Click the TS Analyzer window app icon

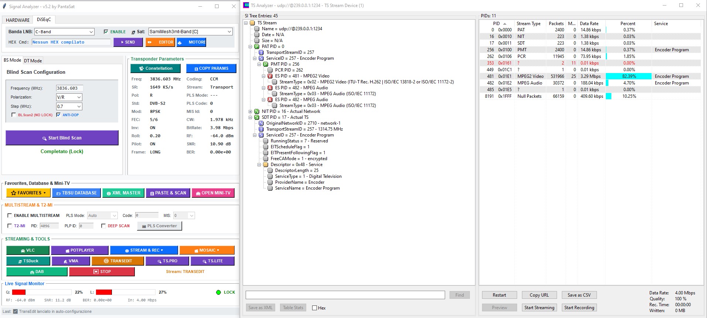pyautogui.click(x=246, y=5)
